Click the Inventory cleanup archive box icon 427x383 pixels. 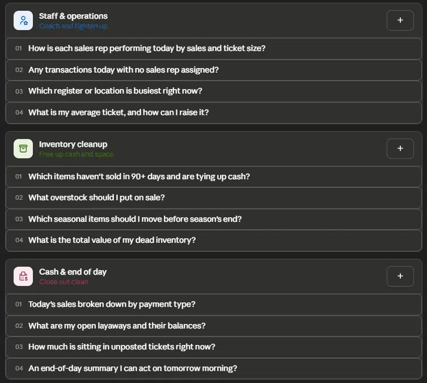[23, 149]
